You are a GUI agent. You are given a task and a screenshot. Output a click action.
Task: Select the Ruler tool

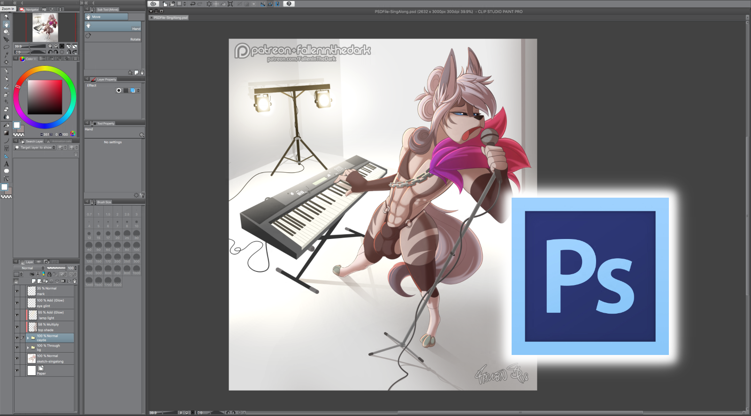tap(6, 156)
